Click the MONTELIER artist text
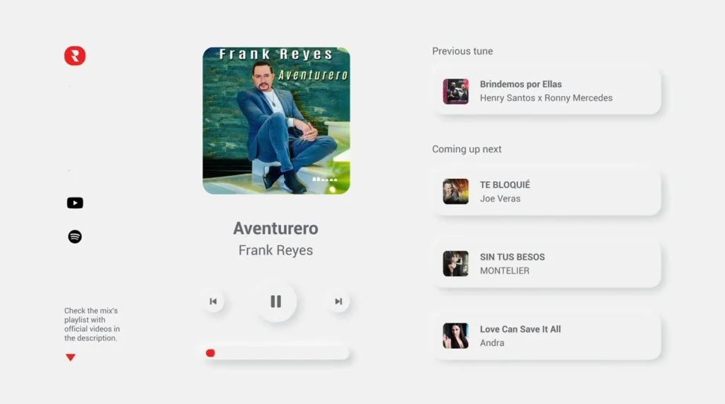Image resolution: width=725 pixels, height=404 pixels. click(504, 271)
